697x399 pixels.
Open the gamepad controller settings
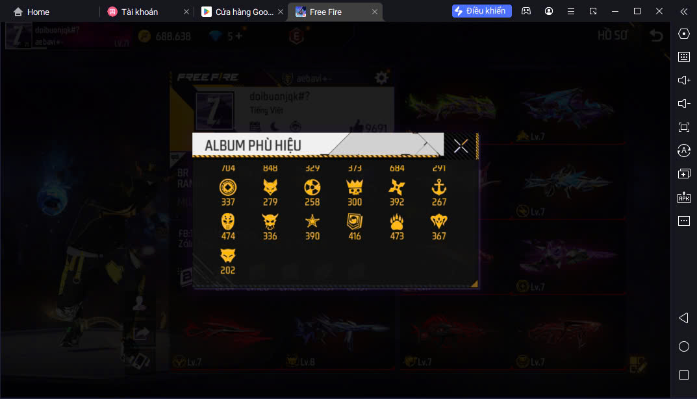click(x=526, y=11)
